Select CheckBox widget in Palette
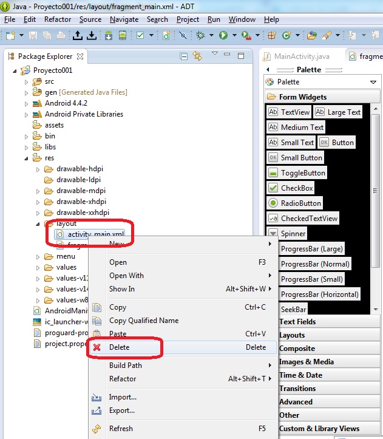The image size is (383, 439). tap(290, 188)
